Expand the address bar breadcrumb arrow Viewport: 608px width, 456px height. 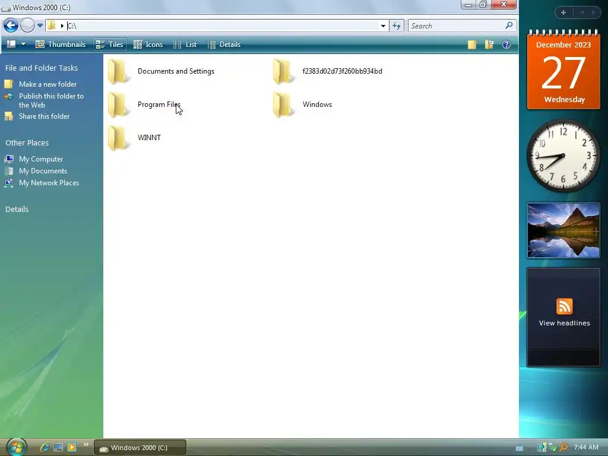pos(62,26)
